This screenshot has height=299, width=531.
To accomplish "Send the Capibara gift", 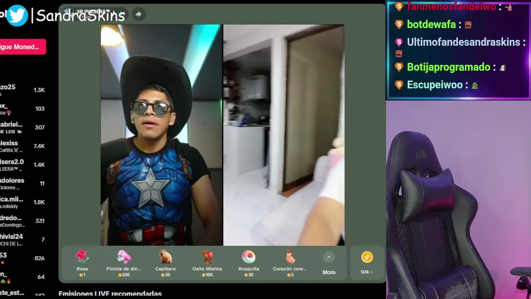I will point(166,263).
